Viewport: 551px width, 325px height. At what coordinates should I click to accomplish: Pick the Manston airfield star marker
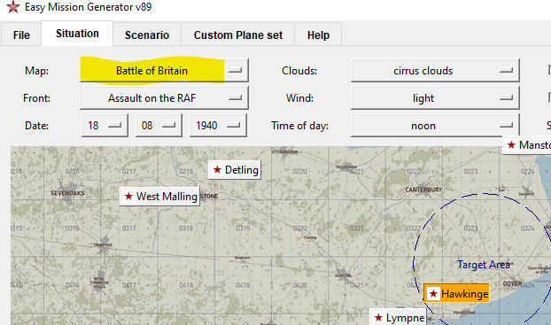pyautogui.click(x=511, y=144)
